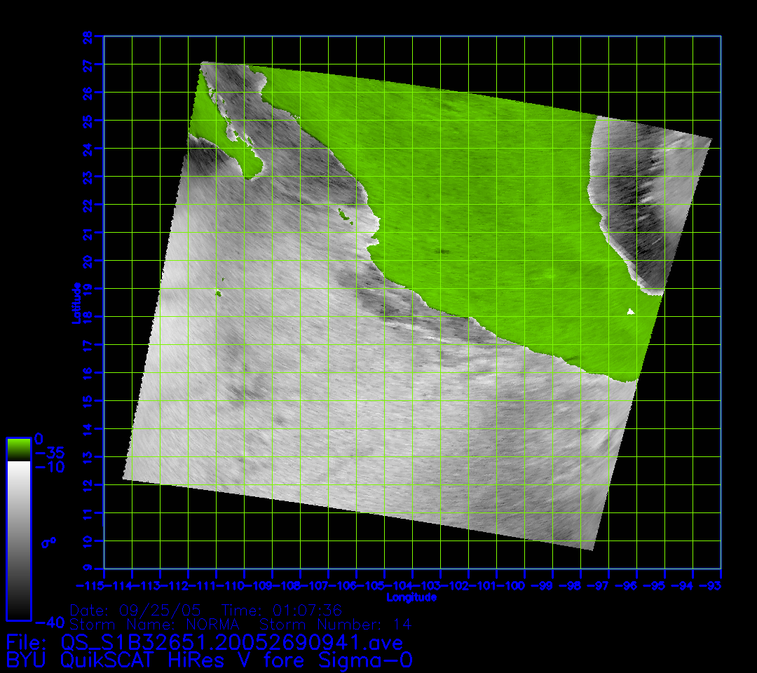This screenshot has height=673, width=757.
Task: Click the Time 01:07:36 text
Action: (281, 610)
